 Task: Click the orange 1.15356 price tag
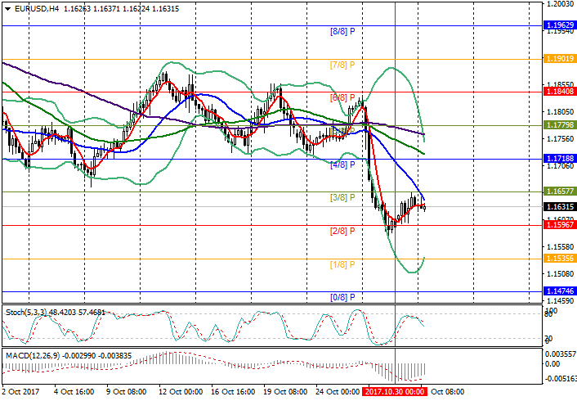tap(559, 258)
